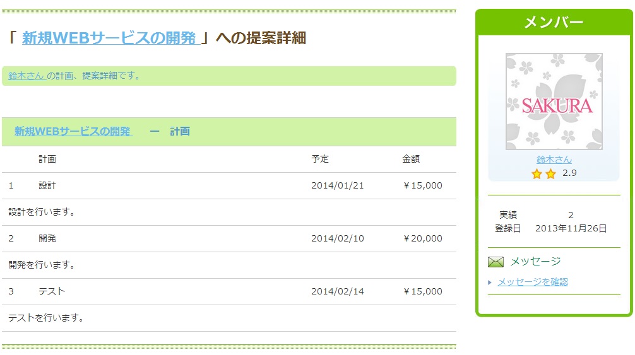This screenshot has width=635, height=355.
Task: Click the テストを行います。 description
Action: [x=46, y=318]
